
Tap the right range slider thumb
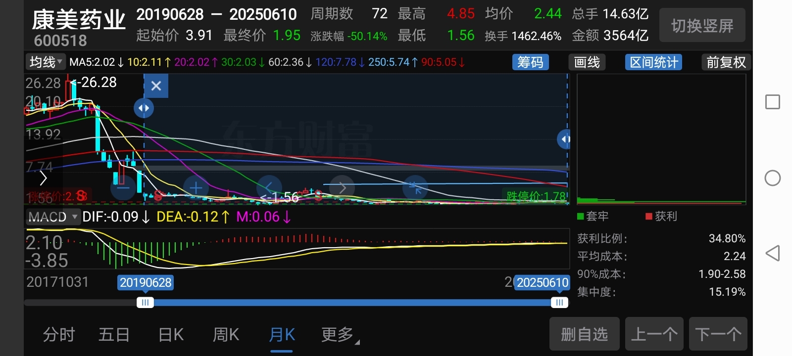pos(559,303)
